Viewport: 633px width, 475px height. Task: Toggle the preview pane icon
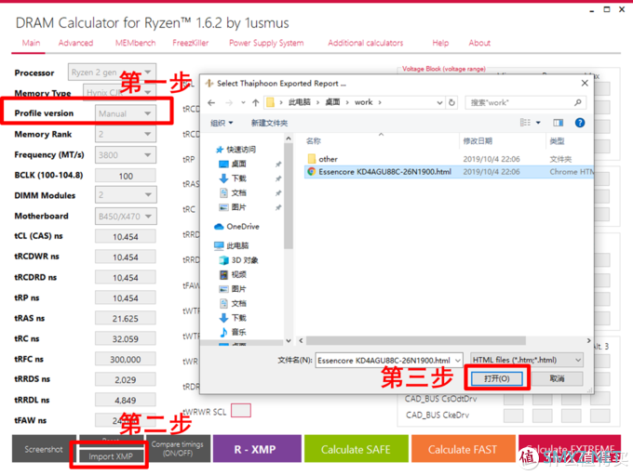[558, 123]
